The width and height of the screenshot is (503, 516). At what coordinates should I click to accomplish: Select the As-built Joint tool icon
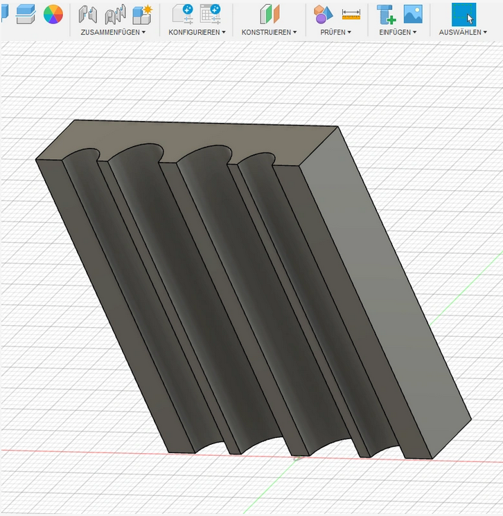115,15
